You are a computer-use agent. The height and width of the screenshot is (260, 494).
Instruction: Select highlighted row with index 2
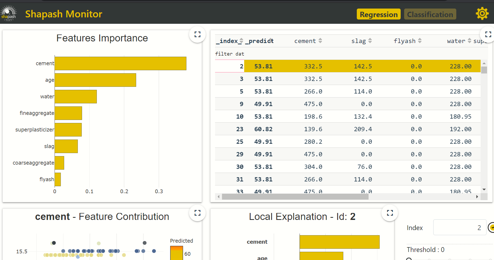click(x=348, y=66)
